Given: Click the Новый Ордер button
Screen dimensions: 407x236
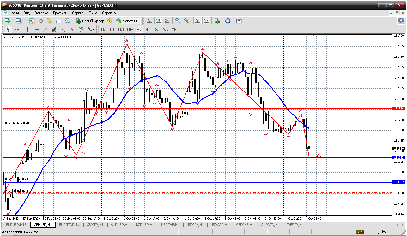Looking at the screenshot, I should pyautogui.click(x=90, y=21).
